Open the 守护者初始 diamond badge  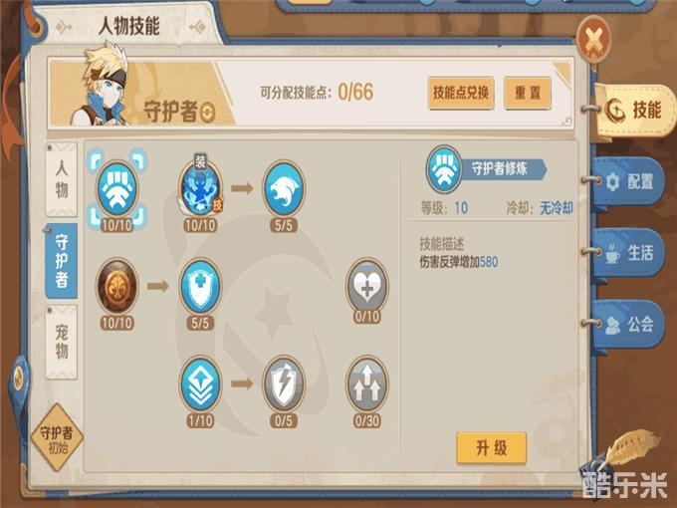[x=57, y=437]
